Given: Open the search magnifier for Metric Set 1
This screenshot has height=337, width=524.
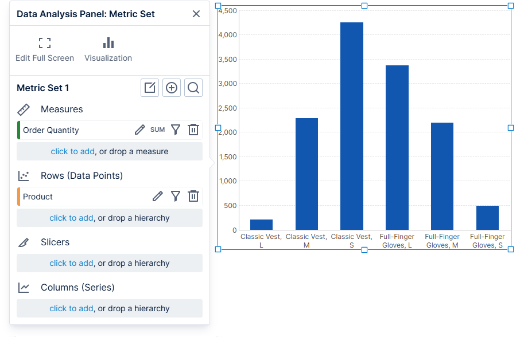Looking at the screenshot, I should click(193, 88).
